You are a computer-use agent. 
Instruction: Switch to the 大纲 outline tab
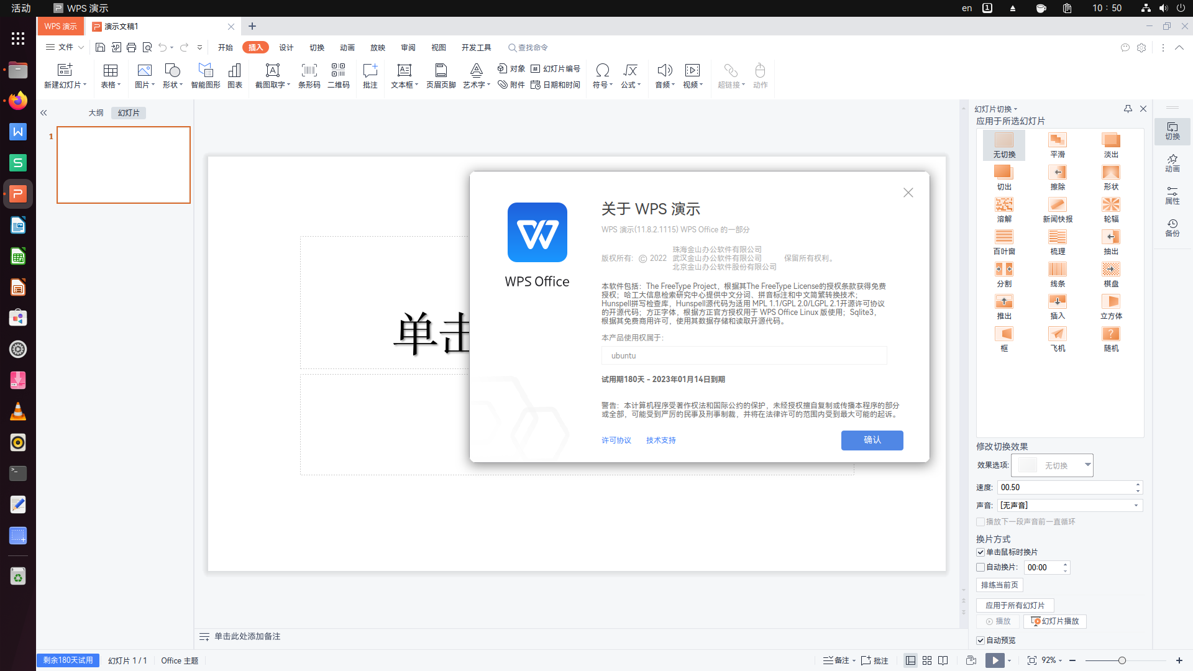[96, 113]
